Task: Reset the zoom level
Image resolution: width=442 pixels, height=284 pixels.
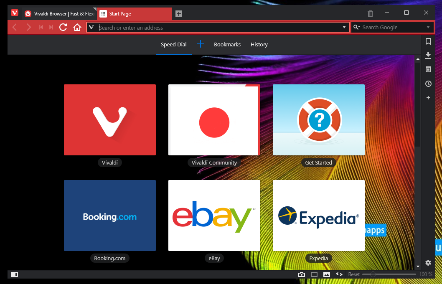Action: pyautogui.click(x=354, y=274)
